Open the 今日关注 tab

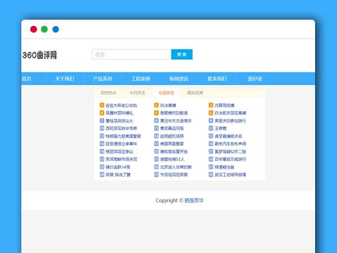click(x=137, y=92)
